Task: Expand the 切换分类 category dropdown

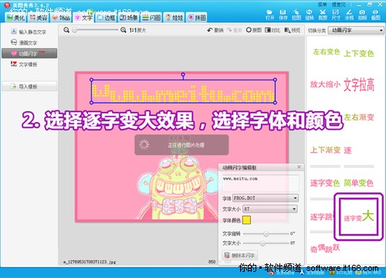Action: (356, 30)
